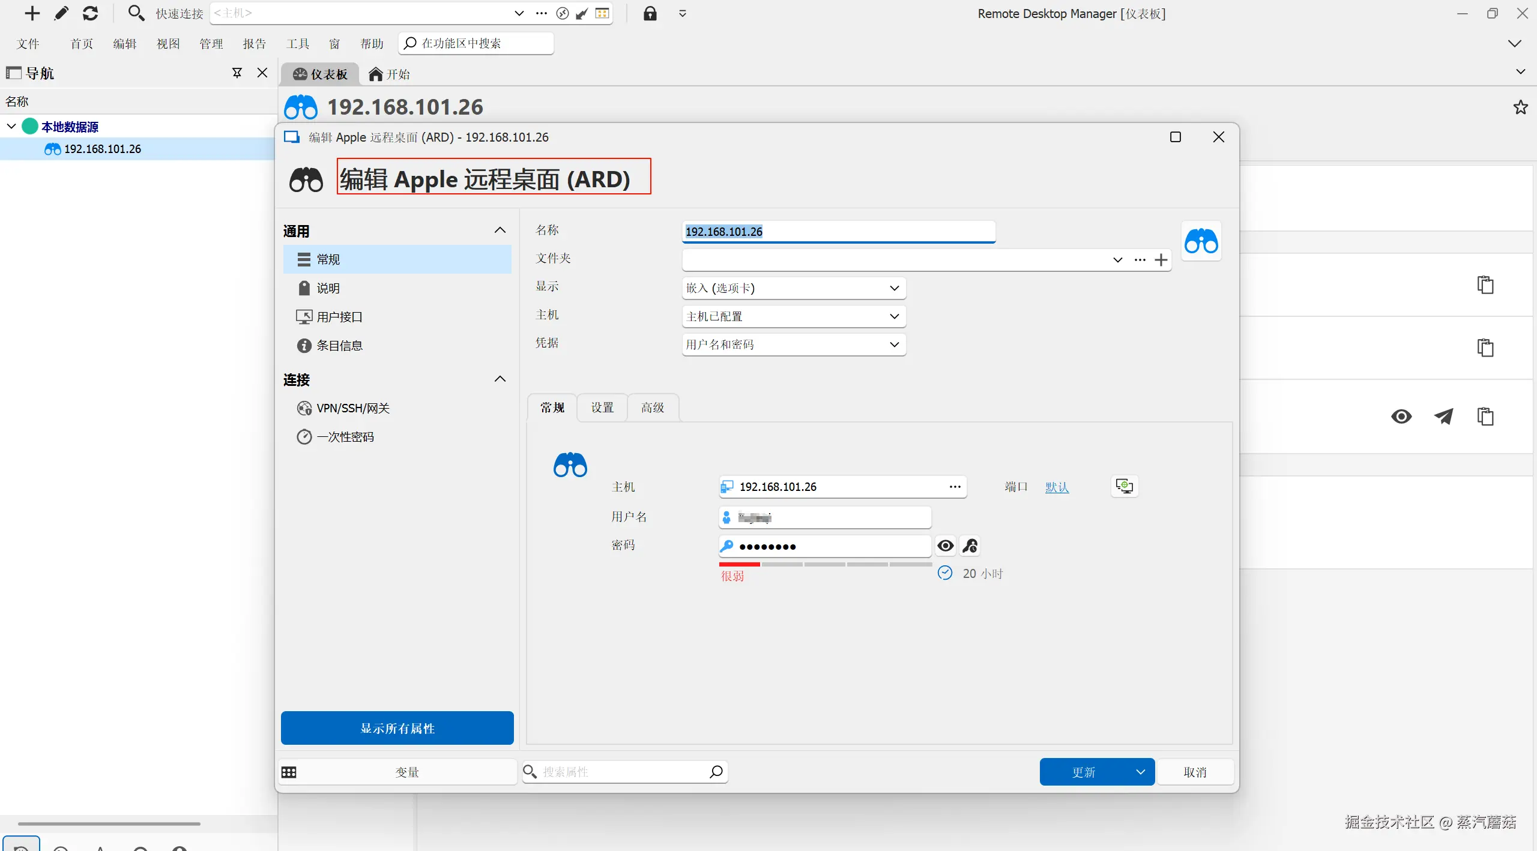
Task: Toggle navigation panel pin icon
Action: 237,73
